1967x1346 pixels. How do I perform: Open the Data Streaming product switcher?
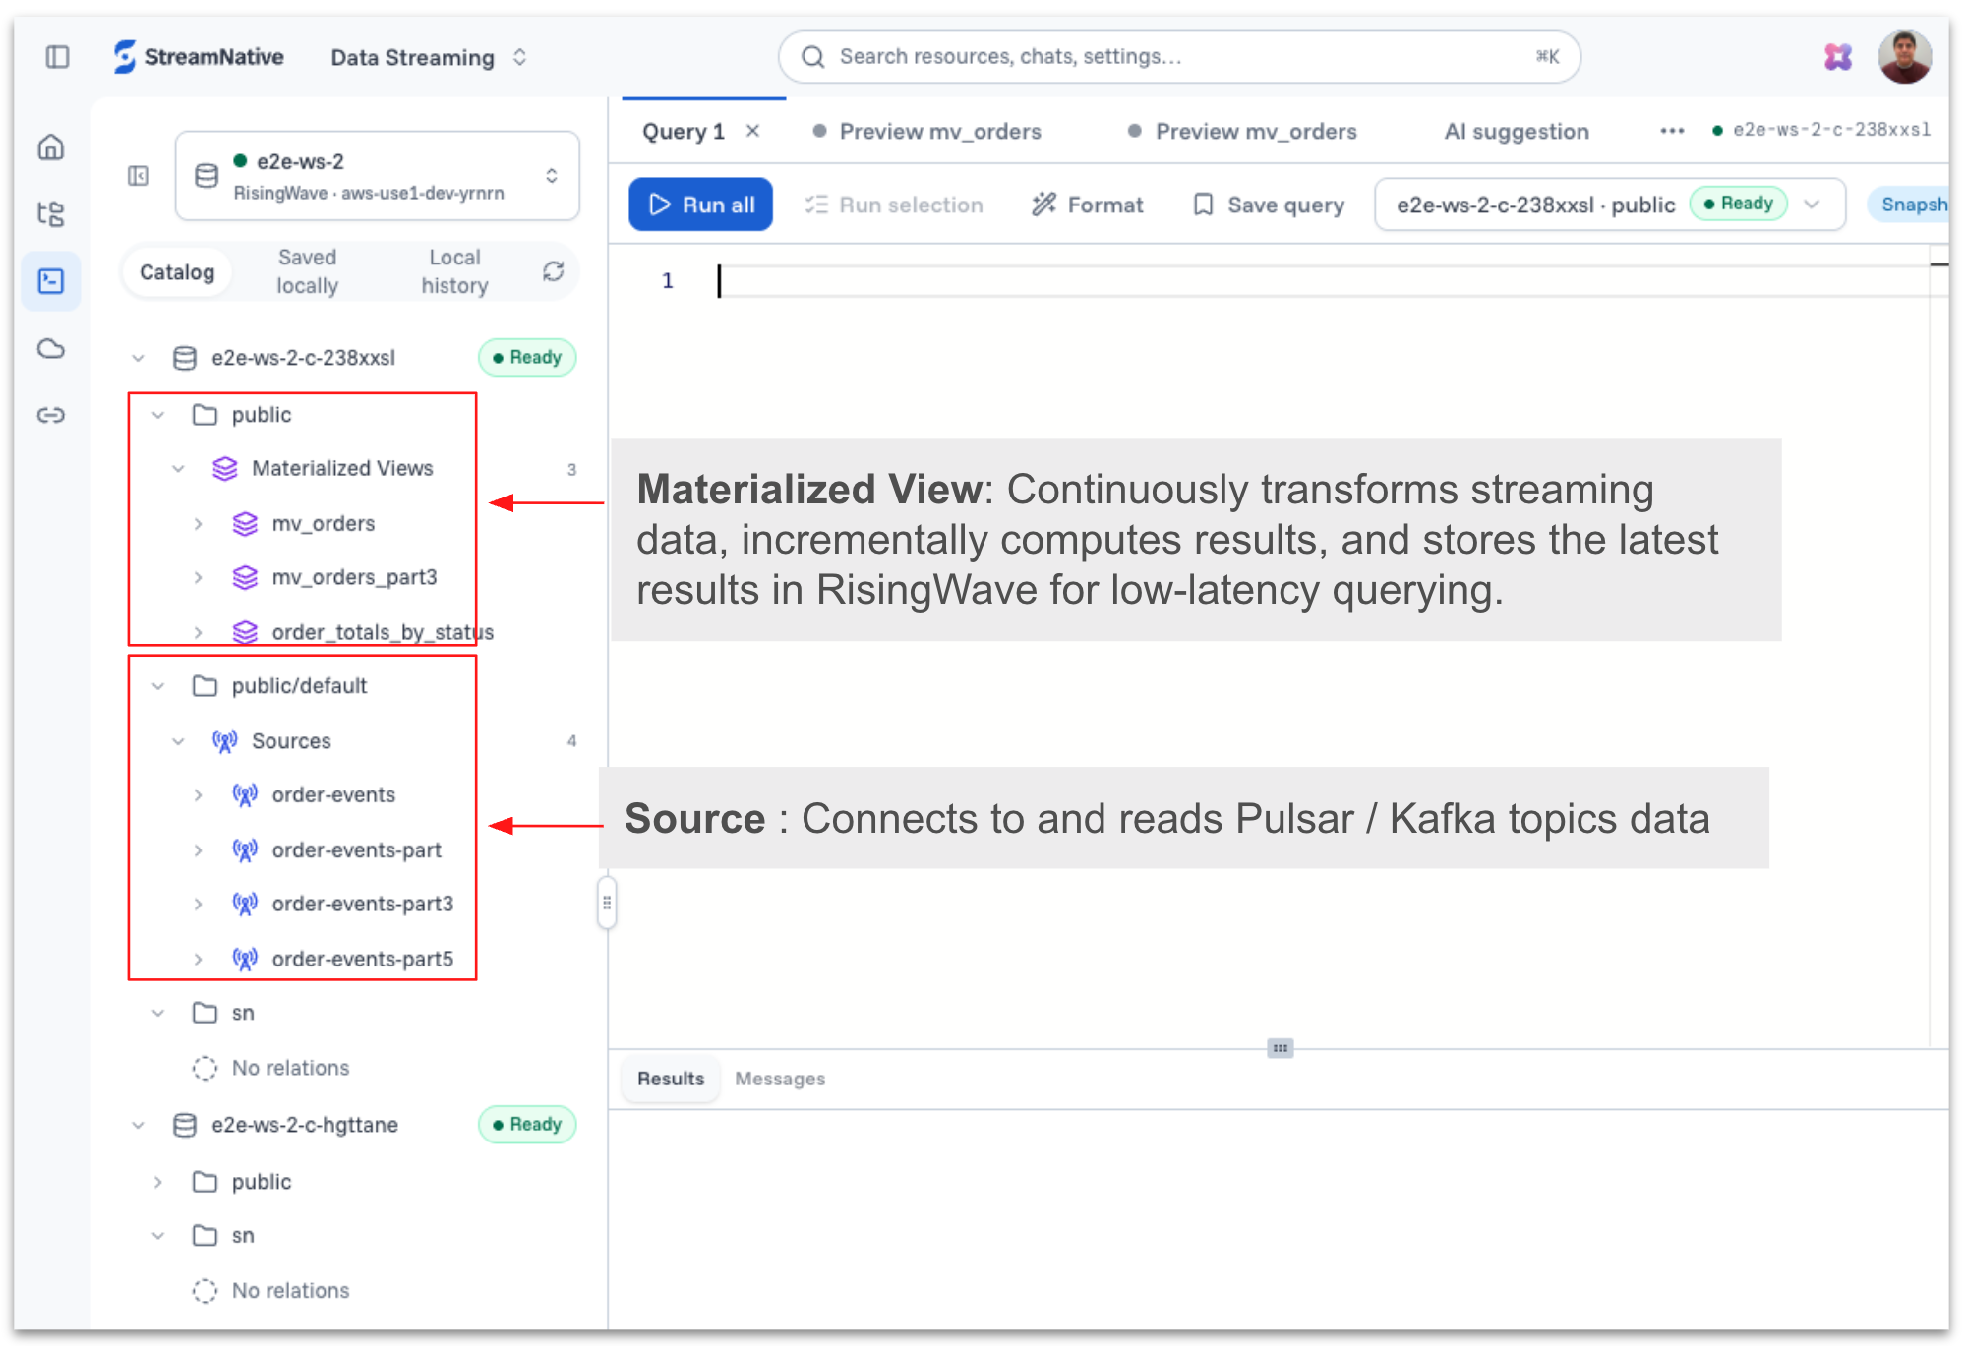(x=430, y=57)
